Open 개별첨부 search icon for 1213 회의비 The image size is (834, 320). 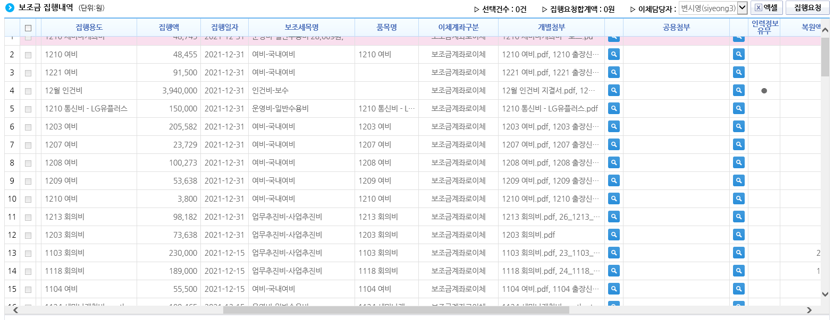(614, 217)
